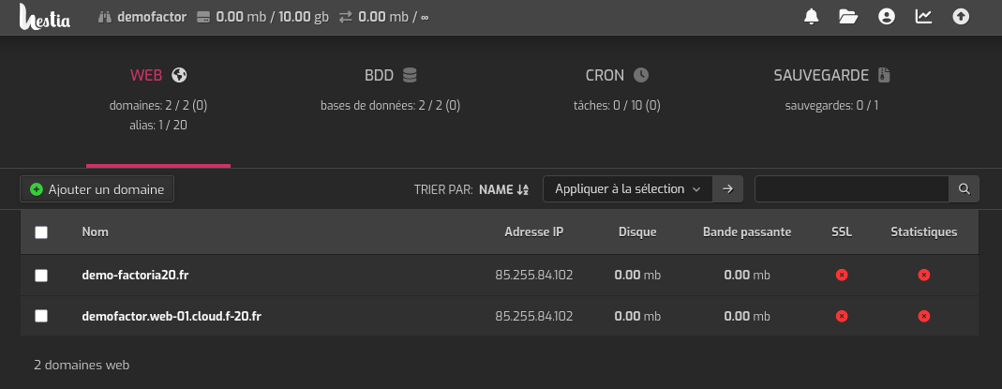Toggle the select-all checkbox in table header
The image size is (1002, 389).
pos(41,232)
